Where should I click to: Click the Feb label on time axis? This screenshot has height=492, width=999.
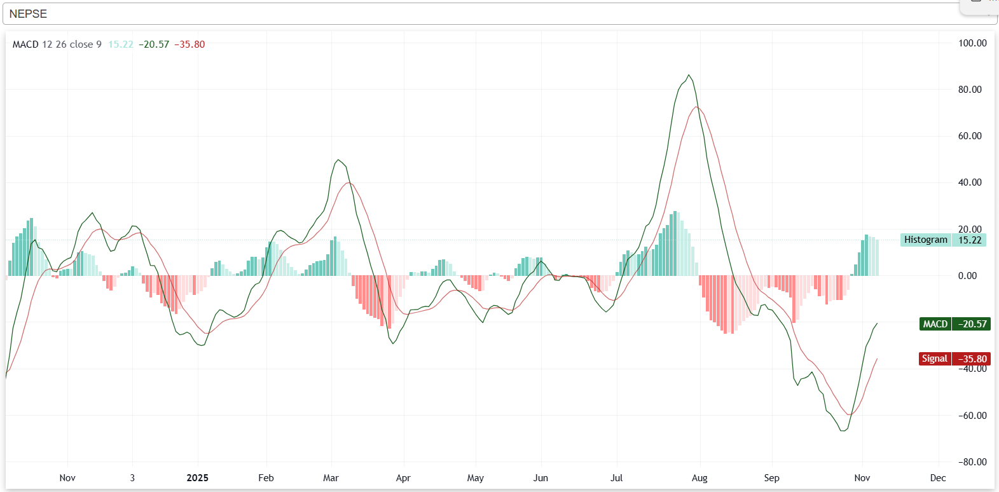coord(266,478)
